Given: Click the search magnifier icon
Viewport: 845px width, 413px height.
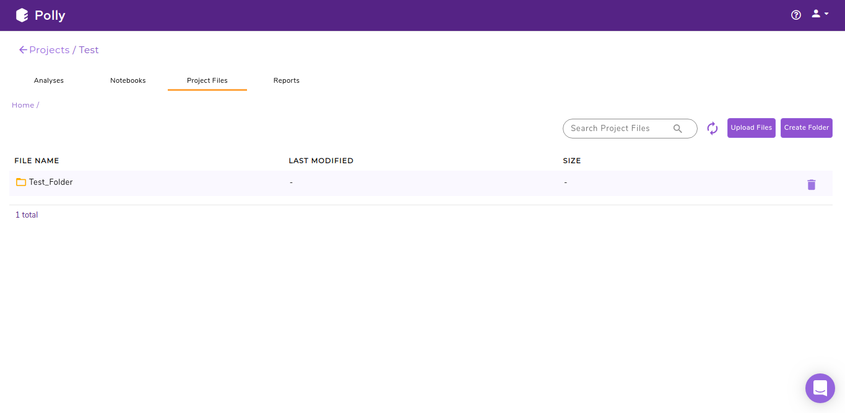Looking at the screenshot, I should click(x=677, y=128).
